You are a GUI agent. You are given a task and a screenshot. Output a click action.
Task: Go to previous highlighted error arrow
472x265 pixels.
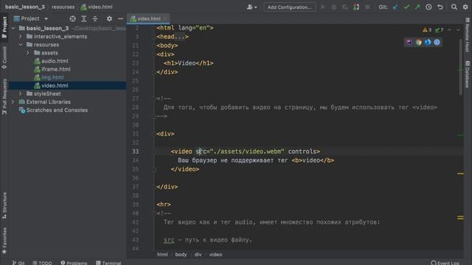click(x=449, y=30)
